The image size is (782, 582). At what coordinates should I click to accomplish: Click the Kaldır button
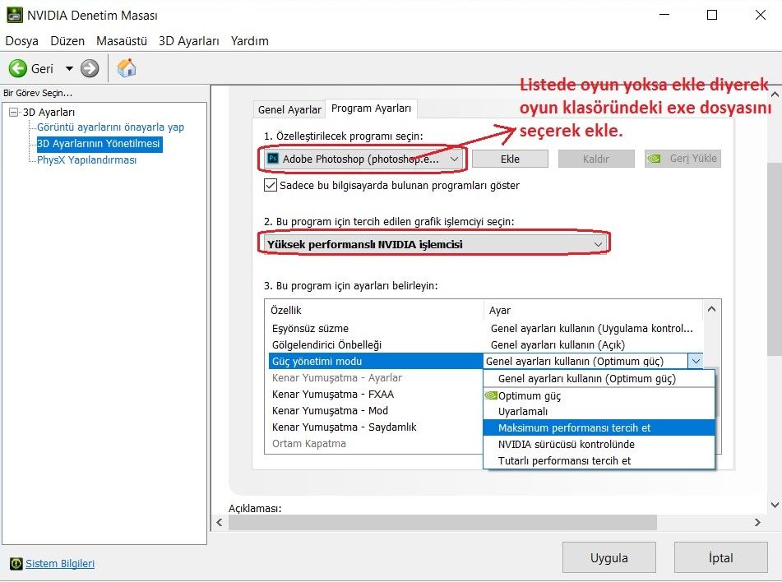click(596, 159)
